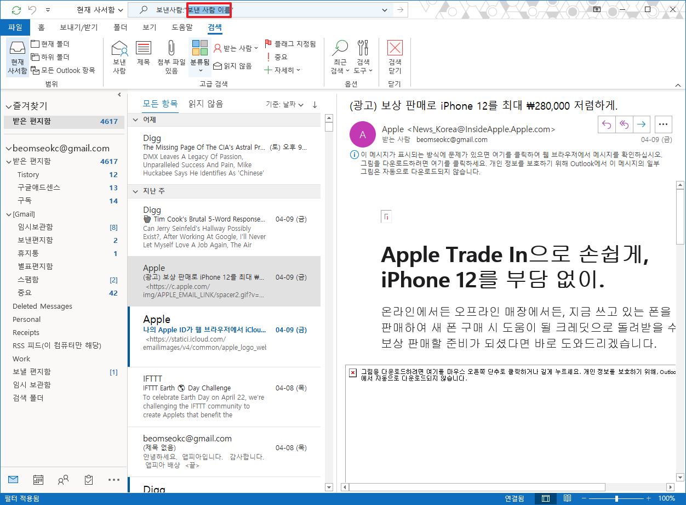Viewport: 686px width, 505px height.
Task: Click the 제목 subject filter icon
Action: [144, 53]
